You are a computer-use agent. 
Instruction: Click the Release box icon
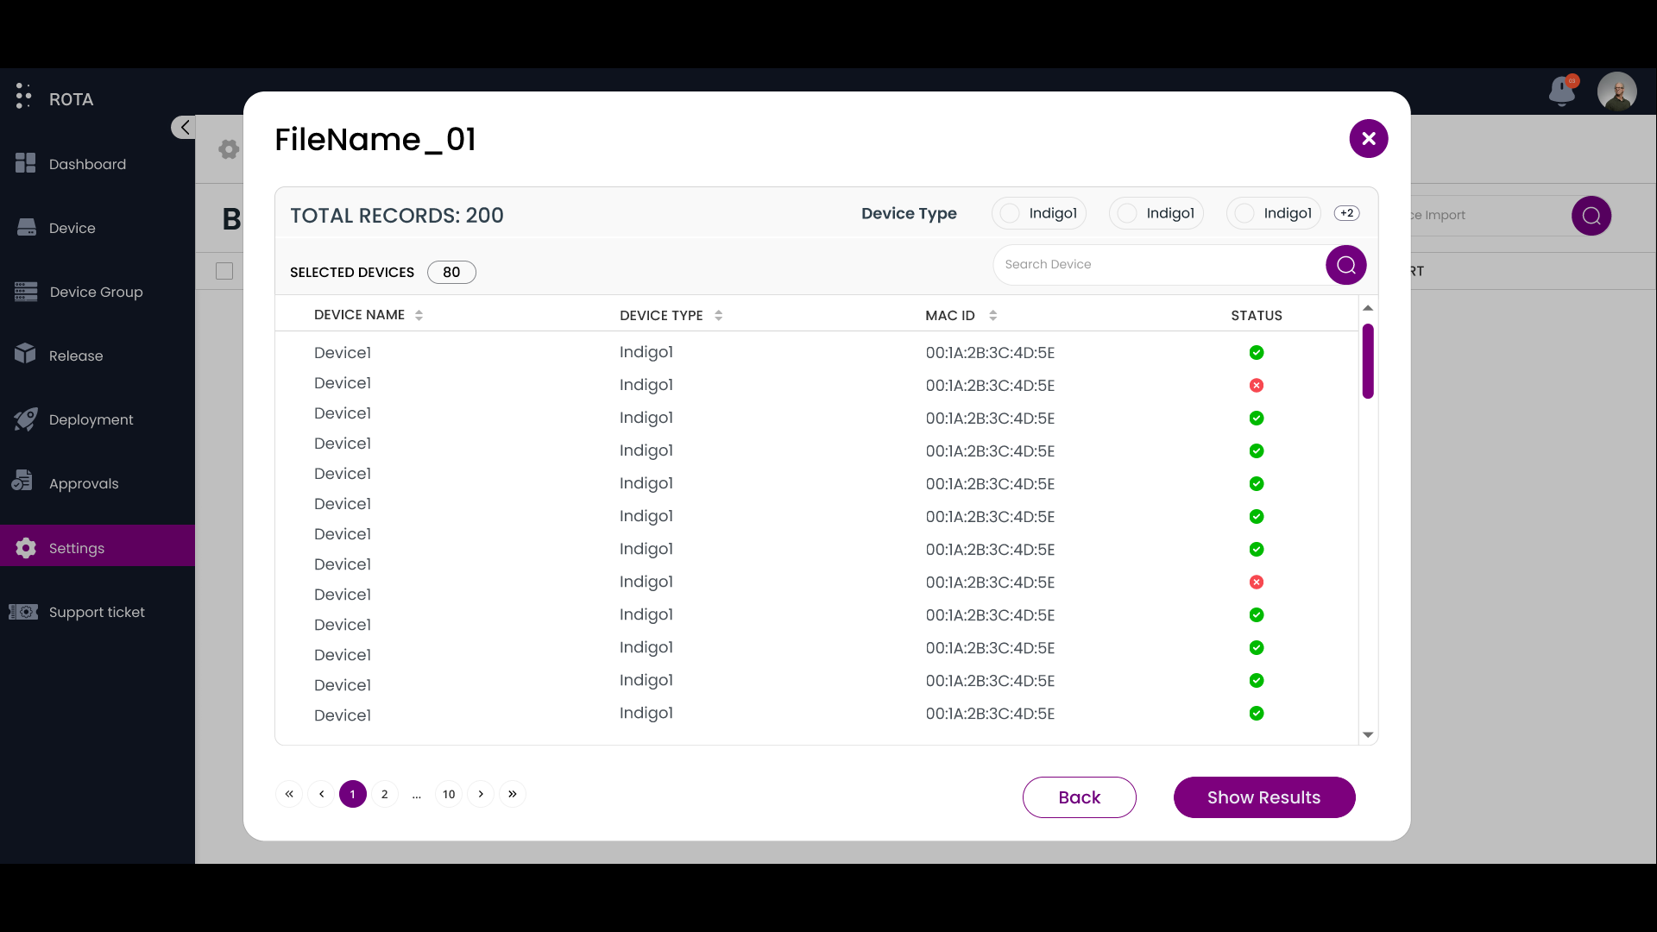pyautogui.click(x=26, y=355)
